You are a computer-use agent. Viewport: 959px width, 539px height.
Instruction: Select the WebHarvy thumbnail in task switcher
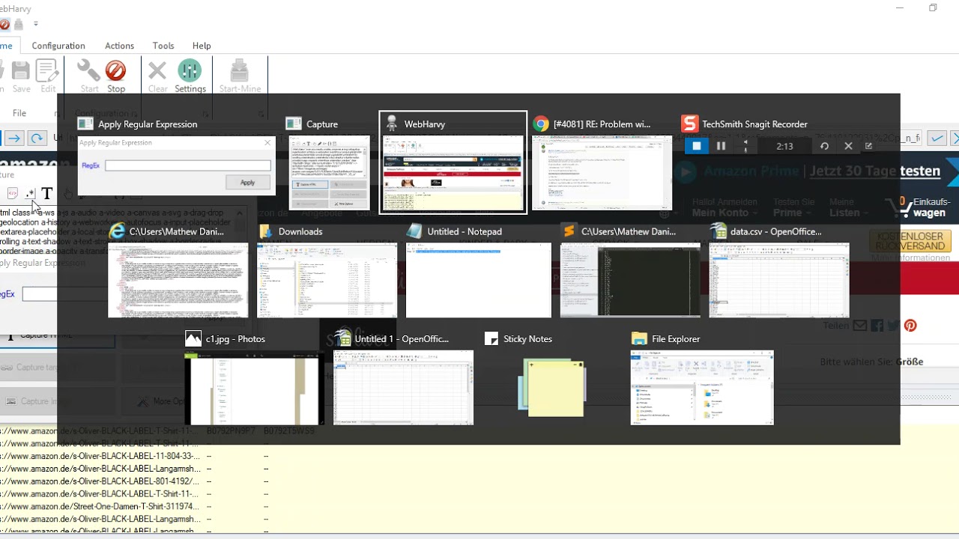(453, 173)
